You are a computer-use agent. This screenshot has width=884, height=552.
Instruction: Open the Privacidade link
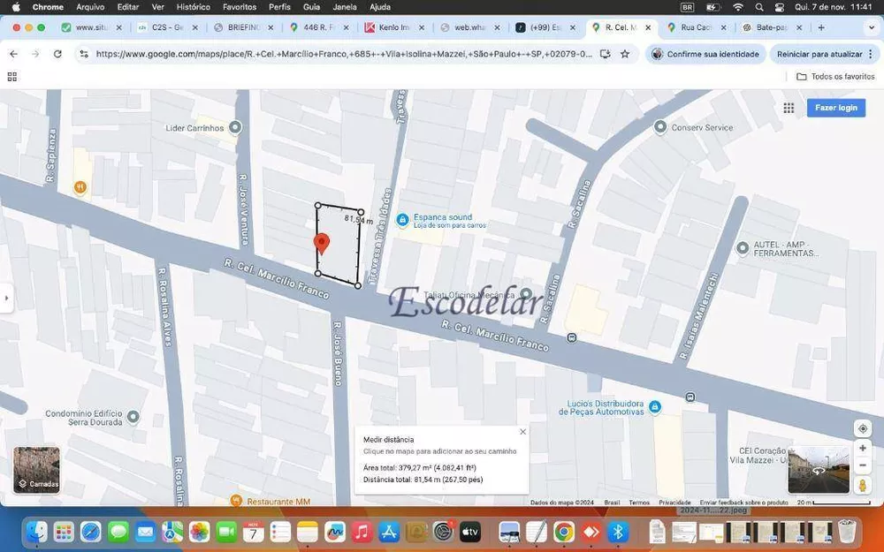pos(674,503)
